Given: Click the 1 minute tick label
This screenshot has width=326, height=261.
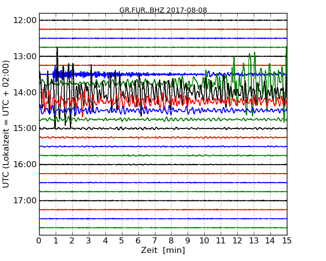Looking at the screenshot, I should pyautogui.click(x=56, y=240).
